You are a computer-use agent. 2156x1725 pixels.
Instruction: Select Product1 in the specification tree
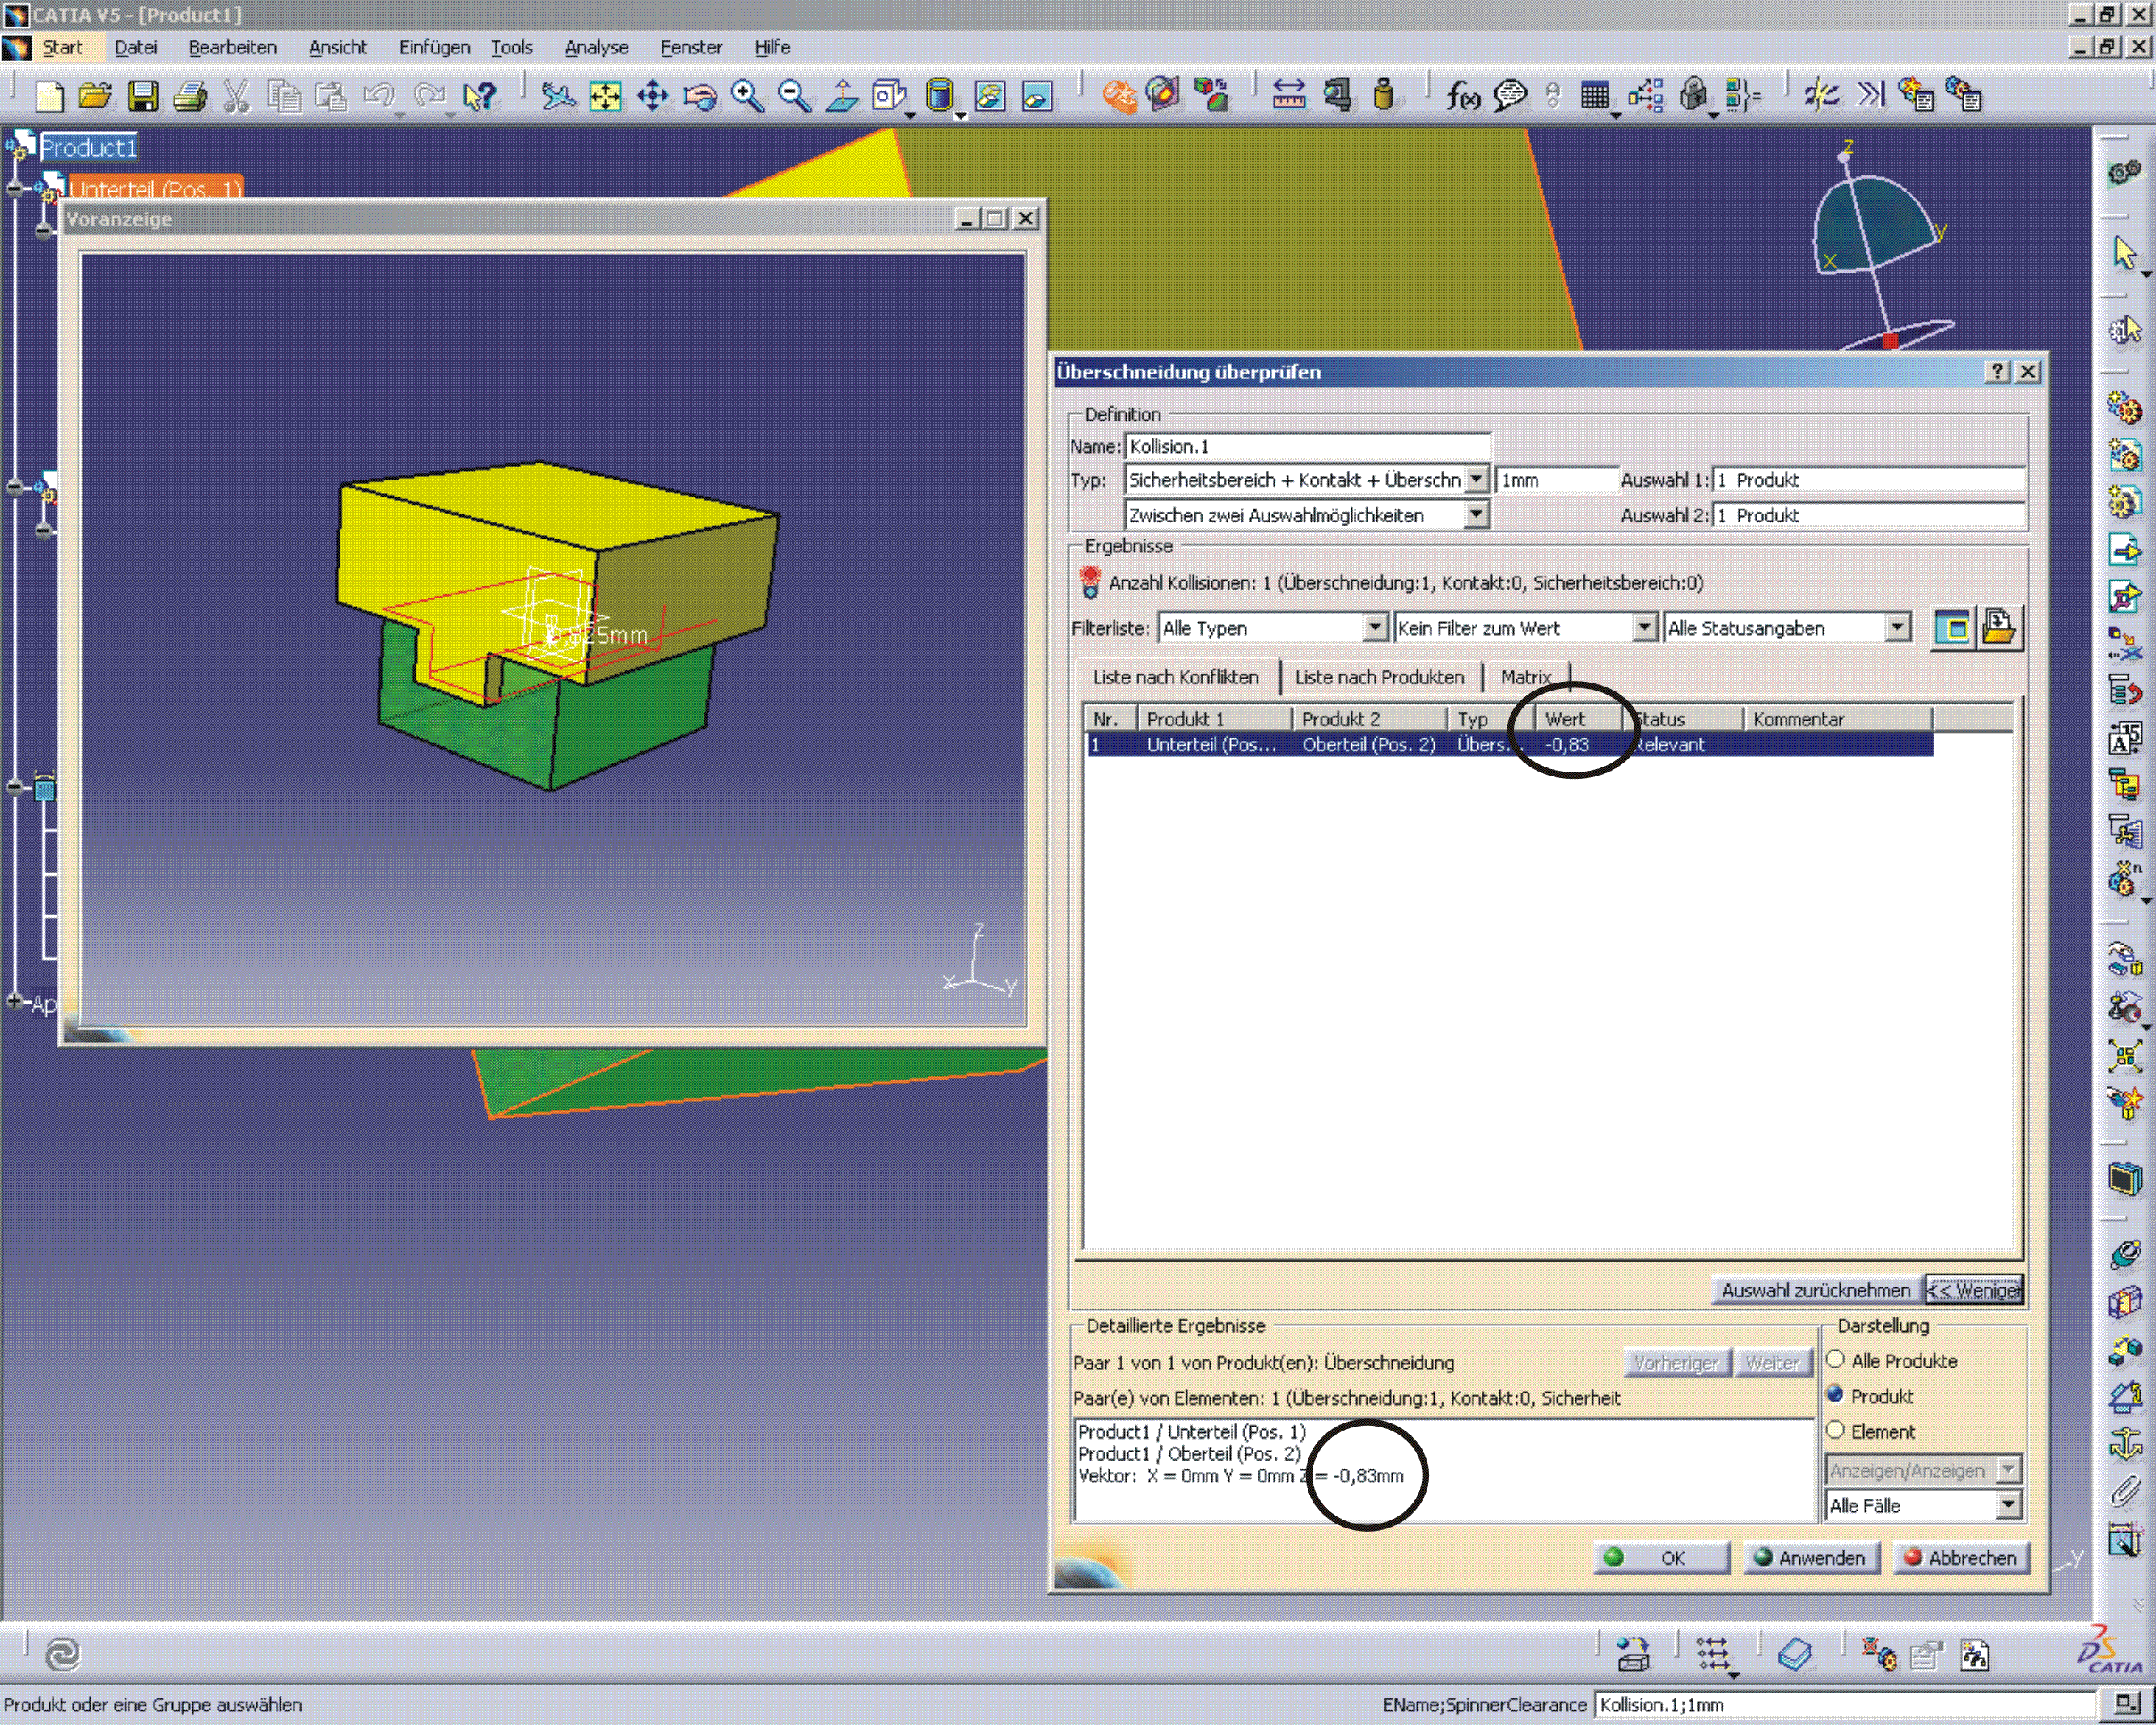pyautogui.click(x=88, y=148)
